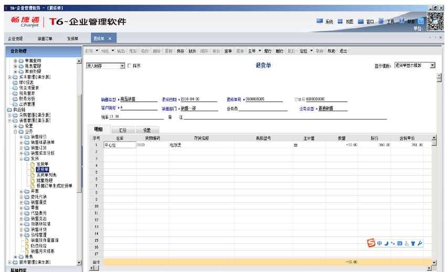Click the 退出 exit toolbar button
This screenshot has height=272, width=446.
343,51
